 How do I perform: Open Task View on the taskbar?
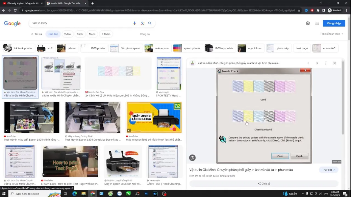(x=65, y=194)
